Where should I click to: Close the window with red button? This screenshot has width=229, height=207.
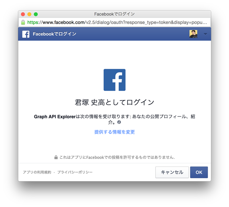[x=23, y=14]
